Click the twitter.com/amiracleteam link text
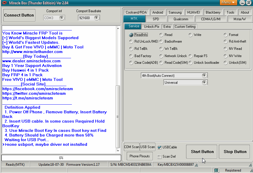Screen dimensions: 253x173 34,94
